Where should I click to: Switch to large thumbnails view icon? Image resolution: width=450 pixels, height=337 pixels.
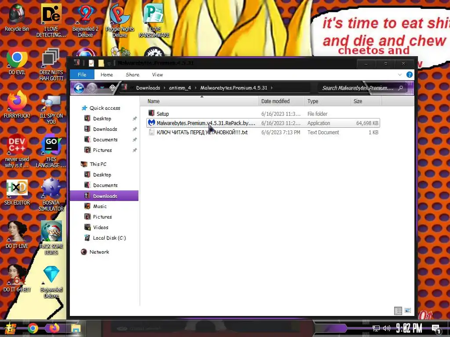point(408,310)
